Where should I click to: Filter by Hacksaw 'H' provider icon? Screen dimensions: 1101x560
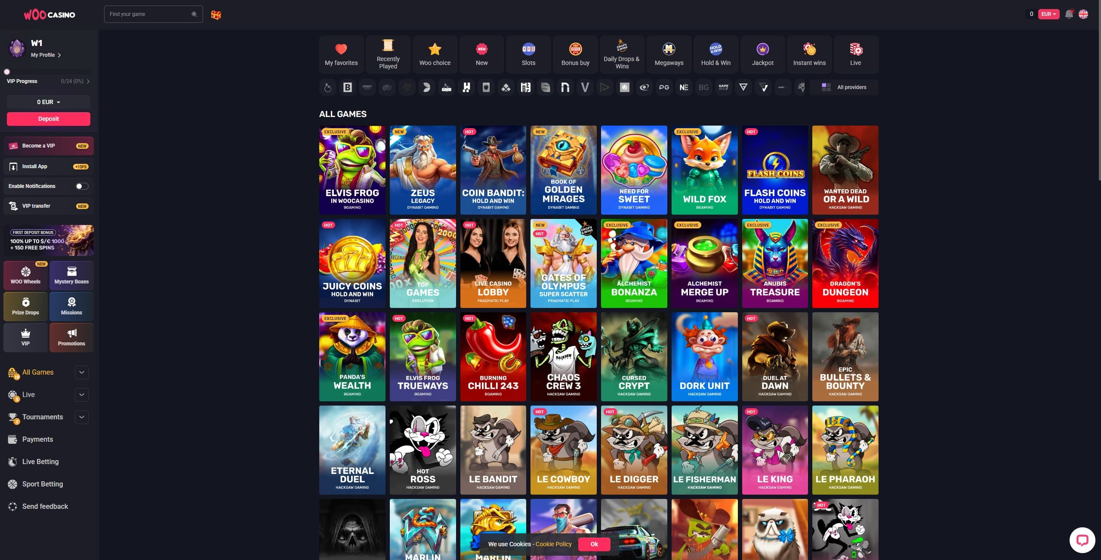point(466,87)
